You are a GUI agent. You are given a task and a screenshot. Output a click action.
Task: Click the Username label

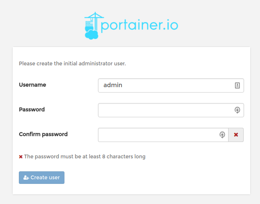pyautogui.click(x=33, y=85)
